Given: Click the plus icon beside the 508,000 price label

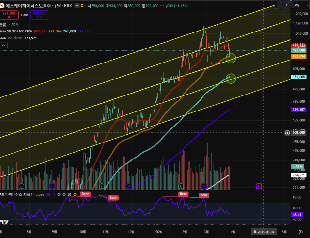Looking at the screenshot, I should pos(287,133).
